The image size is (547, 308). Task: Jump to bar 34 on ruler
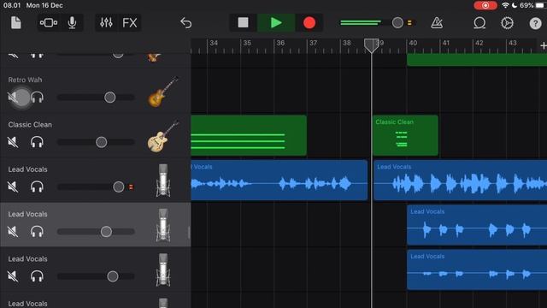pyautogui.click(x=214, y=43)
